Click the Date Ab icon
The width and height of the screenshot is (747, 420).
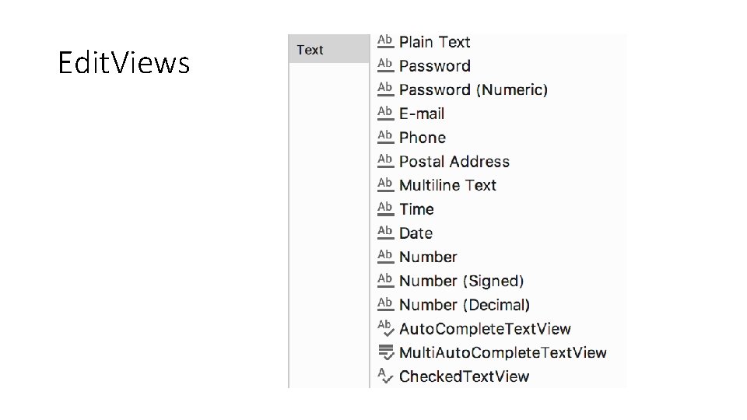[x=385, y=233]
